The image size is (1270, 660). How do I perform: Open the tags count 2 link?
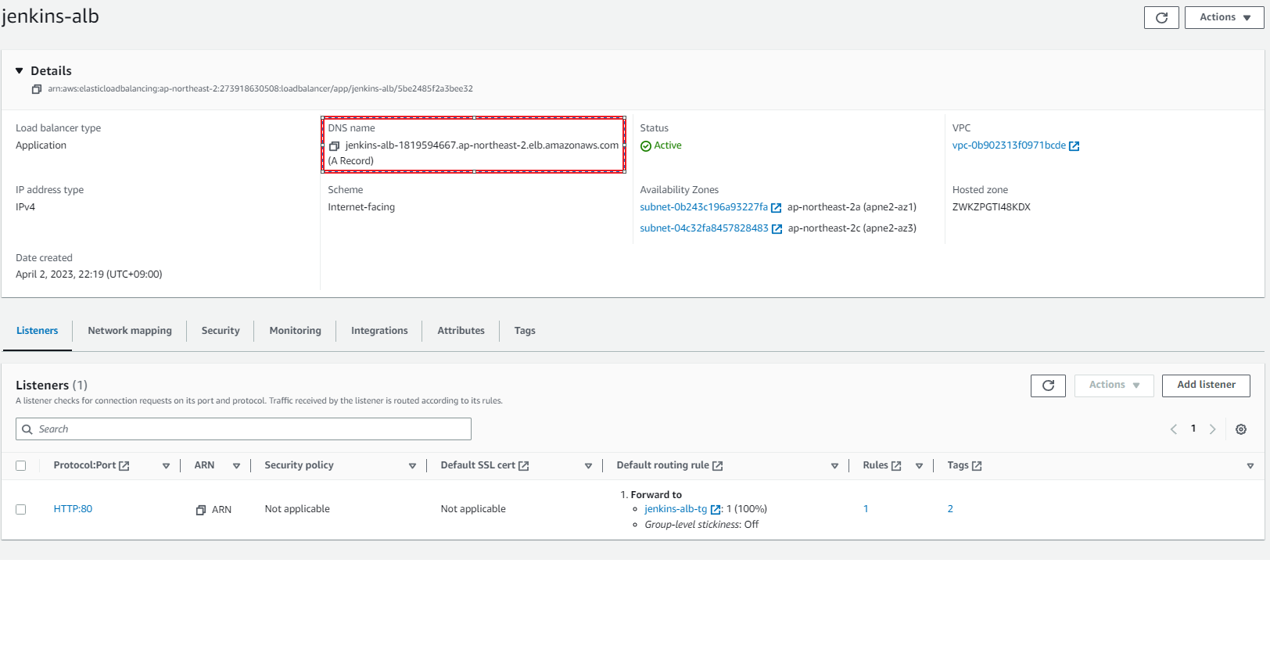click(x=950, y=509)
